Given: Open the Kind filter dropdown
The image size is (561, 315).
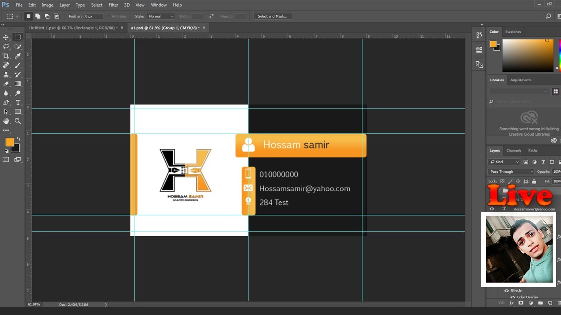Looking at the screenshot, I should pyautogui.click(x=504, y=162).
